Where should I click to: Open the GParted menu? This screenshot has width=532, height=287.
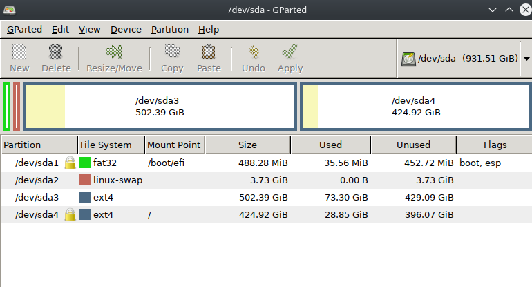pyautogui.click(x=24, y=29)
